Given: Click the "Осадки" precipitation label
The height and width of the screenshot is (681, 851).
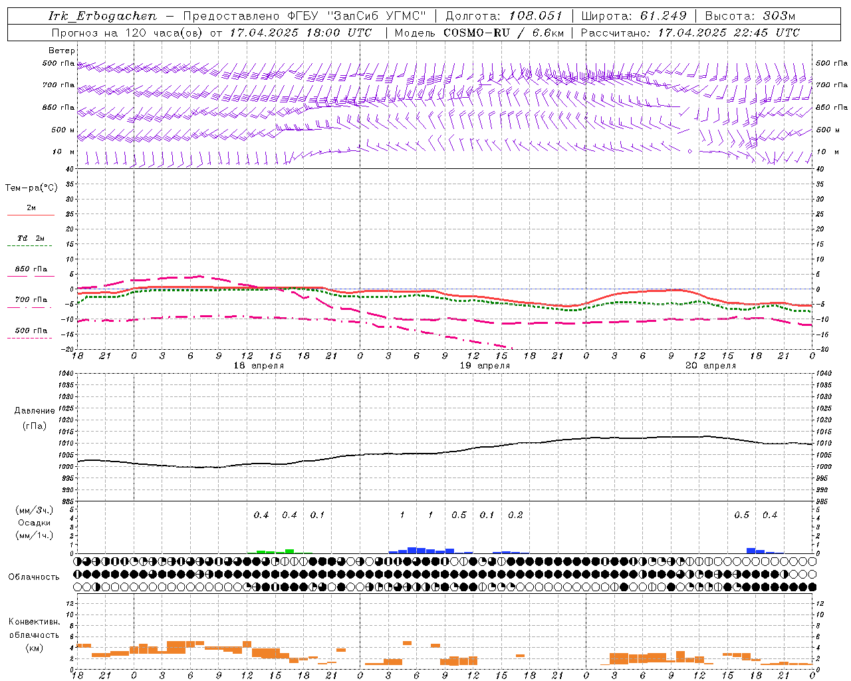Looking at the screenshot, I should point(34,523).
